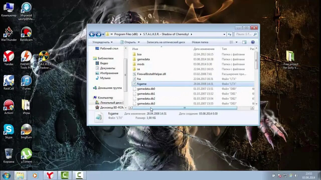This screenshot has width=321, height=180.
Task: Open the Изображения library
Action: click(x=107, y=73)
